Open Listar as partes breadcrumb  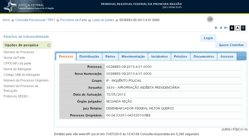point(103,20)
